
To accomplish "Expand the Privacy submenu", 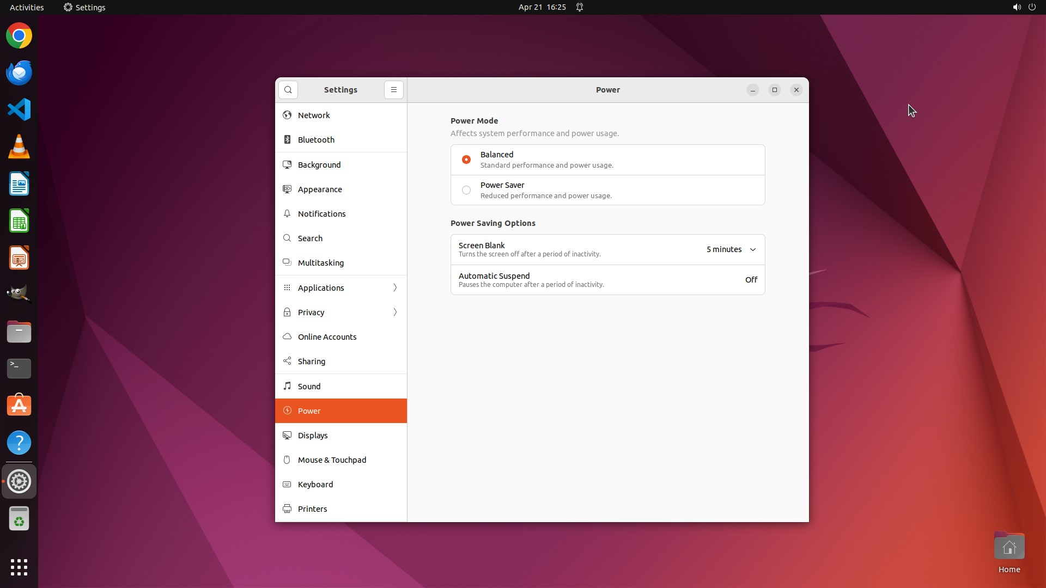I will [x=340, y=313].
